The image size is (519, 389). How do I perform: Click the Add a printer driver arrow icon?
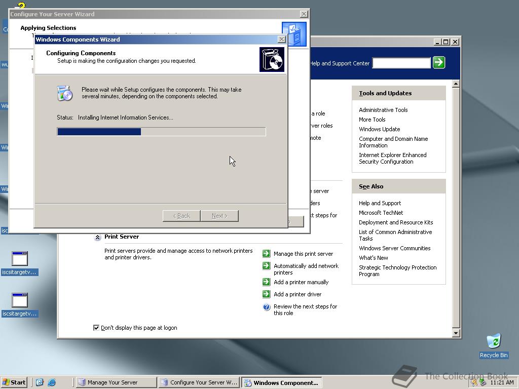266,294
